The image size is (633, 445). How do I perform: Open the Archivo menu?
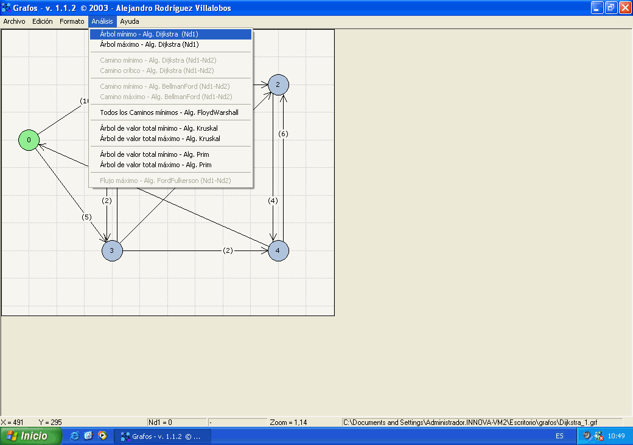14,21
